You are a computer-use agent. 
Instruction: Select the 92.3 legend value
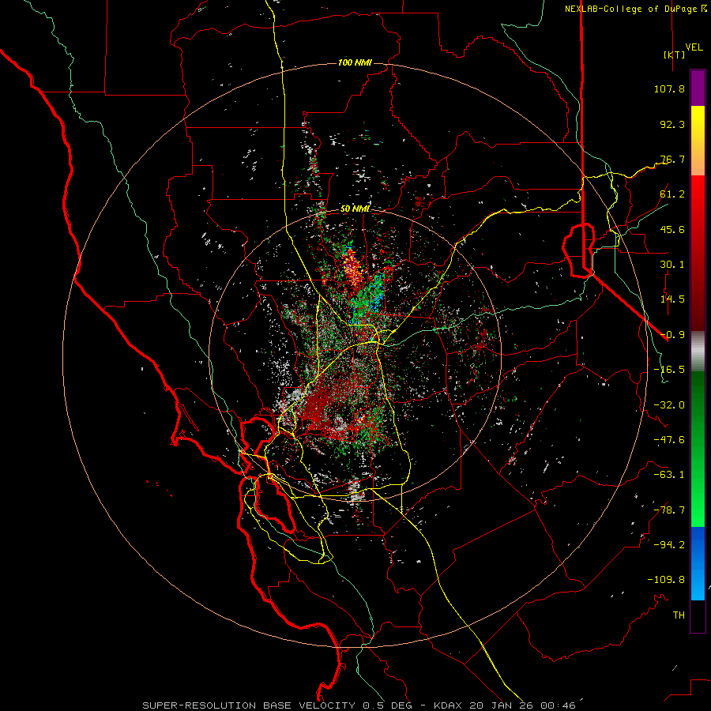(672, 124)
